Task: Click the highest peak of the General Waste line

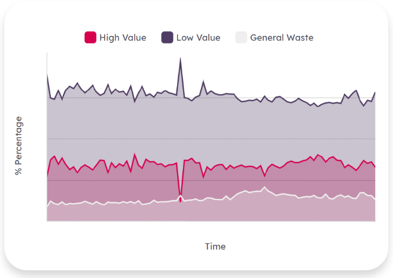Action: 265,188
